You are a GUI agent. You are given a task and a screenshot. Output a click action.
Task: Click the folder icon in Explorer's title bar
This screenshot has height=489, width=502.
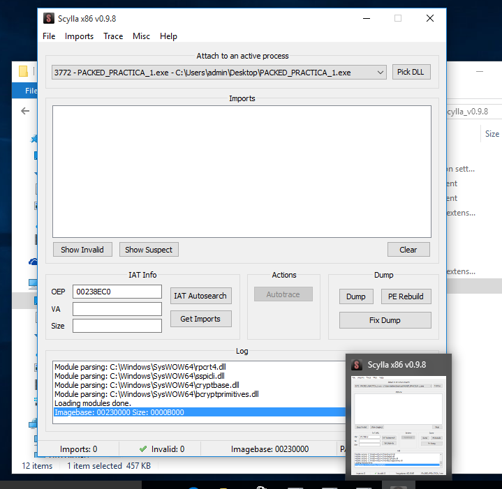(23, 71)
